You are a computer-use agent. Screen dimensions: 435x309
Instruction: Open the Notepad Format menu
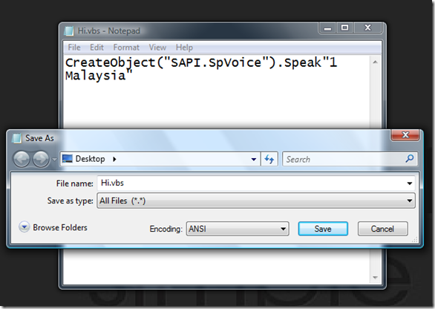tap(126, 48)
